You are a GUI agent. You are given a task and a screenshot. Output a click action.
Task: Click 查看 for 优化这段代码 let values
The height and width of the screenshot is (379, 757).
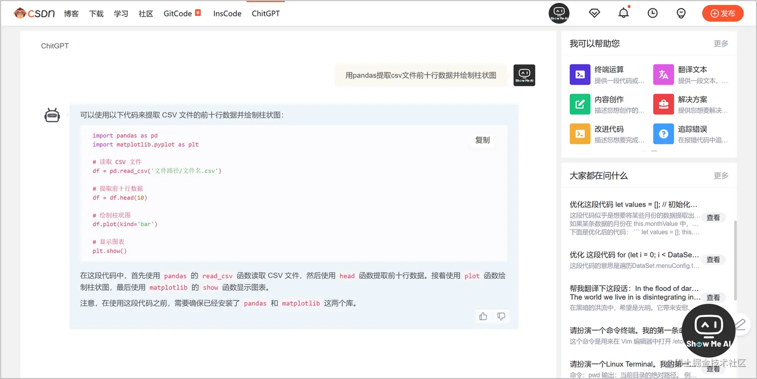713,217
